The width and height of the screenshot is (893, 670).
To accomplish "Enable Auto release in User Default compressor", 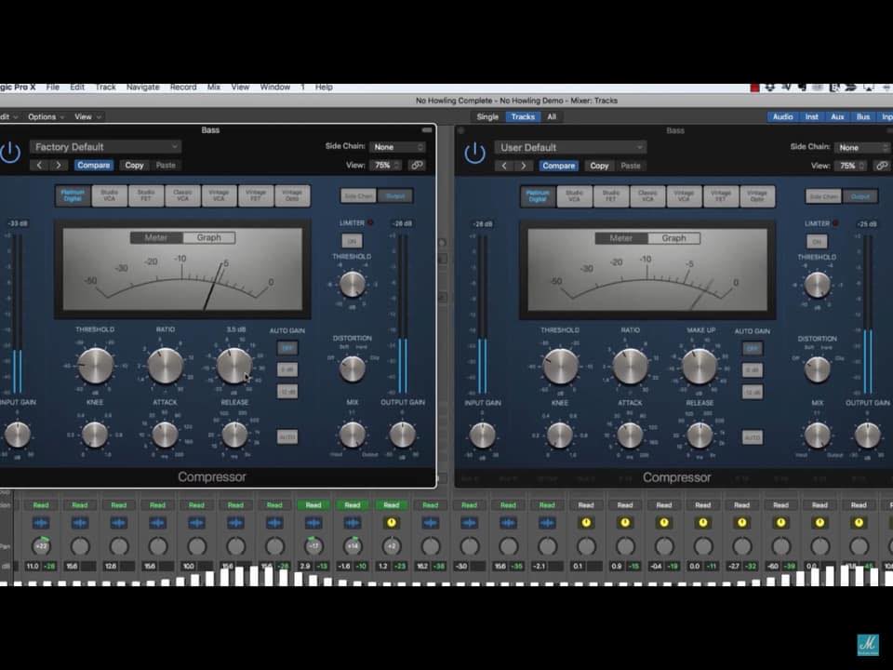I will pos(752,437).
